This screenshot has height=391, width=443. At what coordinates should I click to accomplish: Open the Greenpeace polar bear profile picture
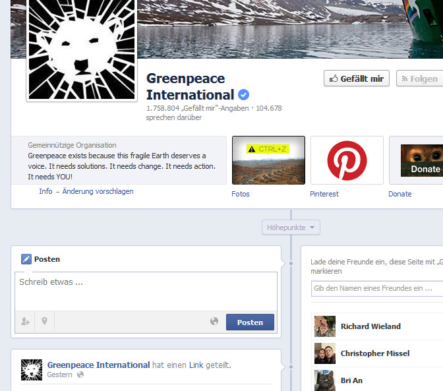(x=82, y=49)
